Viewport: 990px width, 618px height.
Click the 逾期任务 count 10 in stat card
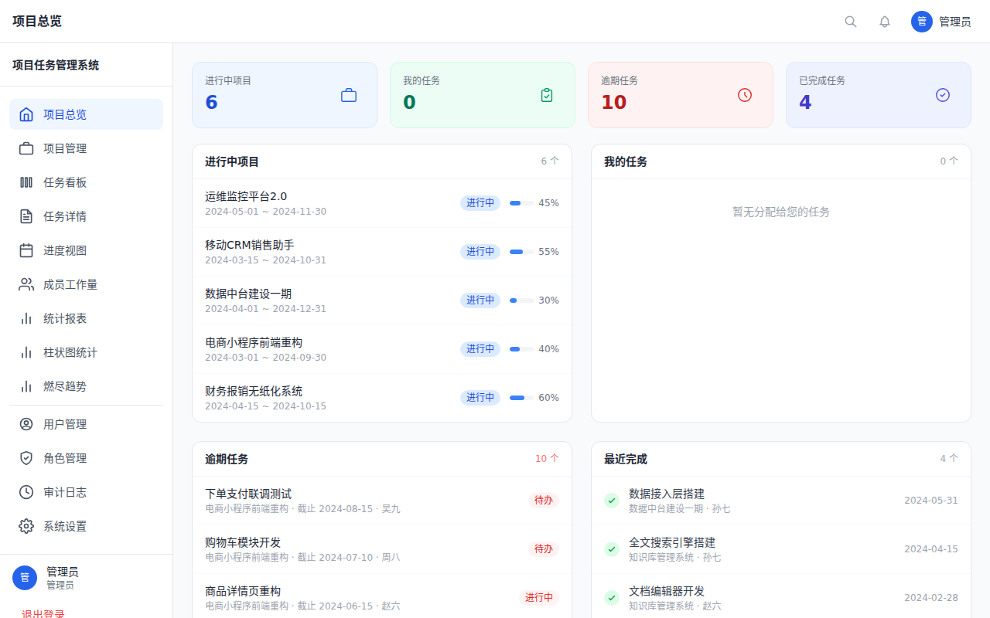614,102
